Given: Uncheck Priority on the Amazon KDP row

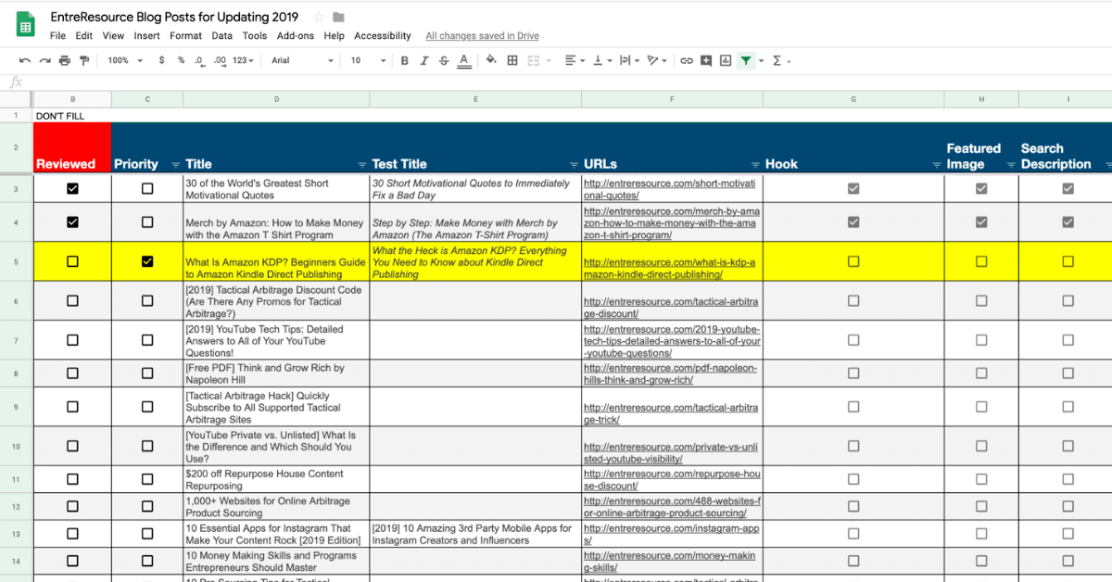Looking at the screenshot, I should 146,260.
